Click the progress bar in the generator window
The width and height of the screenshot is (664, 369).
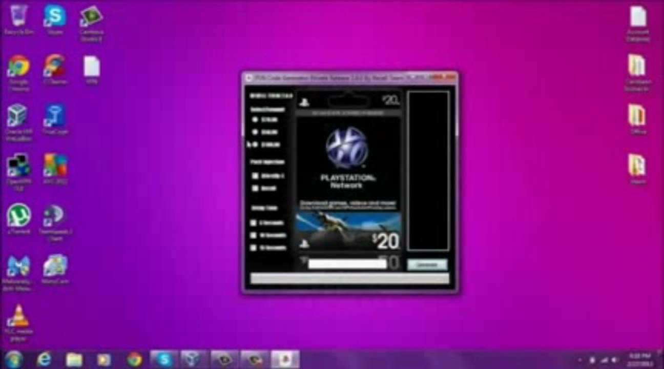point(349,278)
